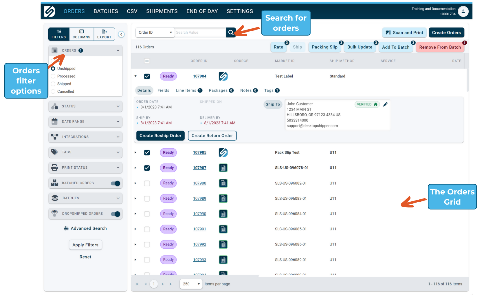Select the Processed radio button
The width and height of the screenshot is (484, 295).
tap(53, 76)
